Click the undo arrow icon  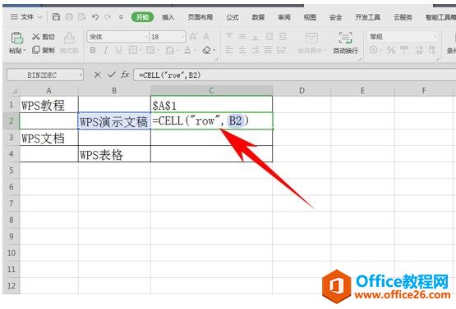pyautogui.click(x=95, y=17)
